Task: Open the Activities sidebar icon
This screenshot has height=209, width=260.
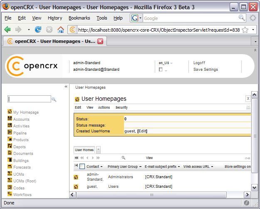Action: 10,125
